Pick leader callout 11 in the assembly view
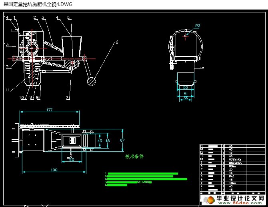The width and height of the screenshot is (268, 207). [x=7, y=90]
